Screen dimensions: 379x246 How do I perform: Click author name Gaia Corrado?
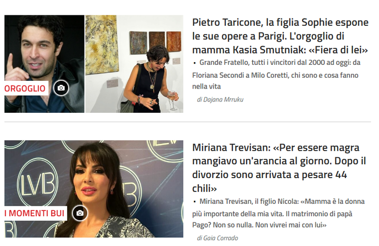tap(218, 238)
